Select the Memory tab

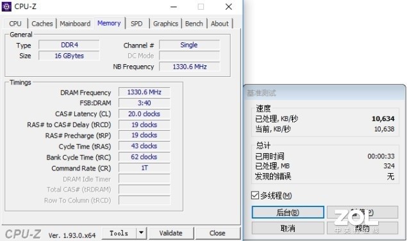(109, 23)
